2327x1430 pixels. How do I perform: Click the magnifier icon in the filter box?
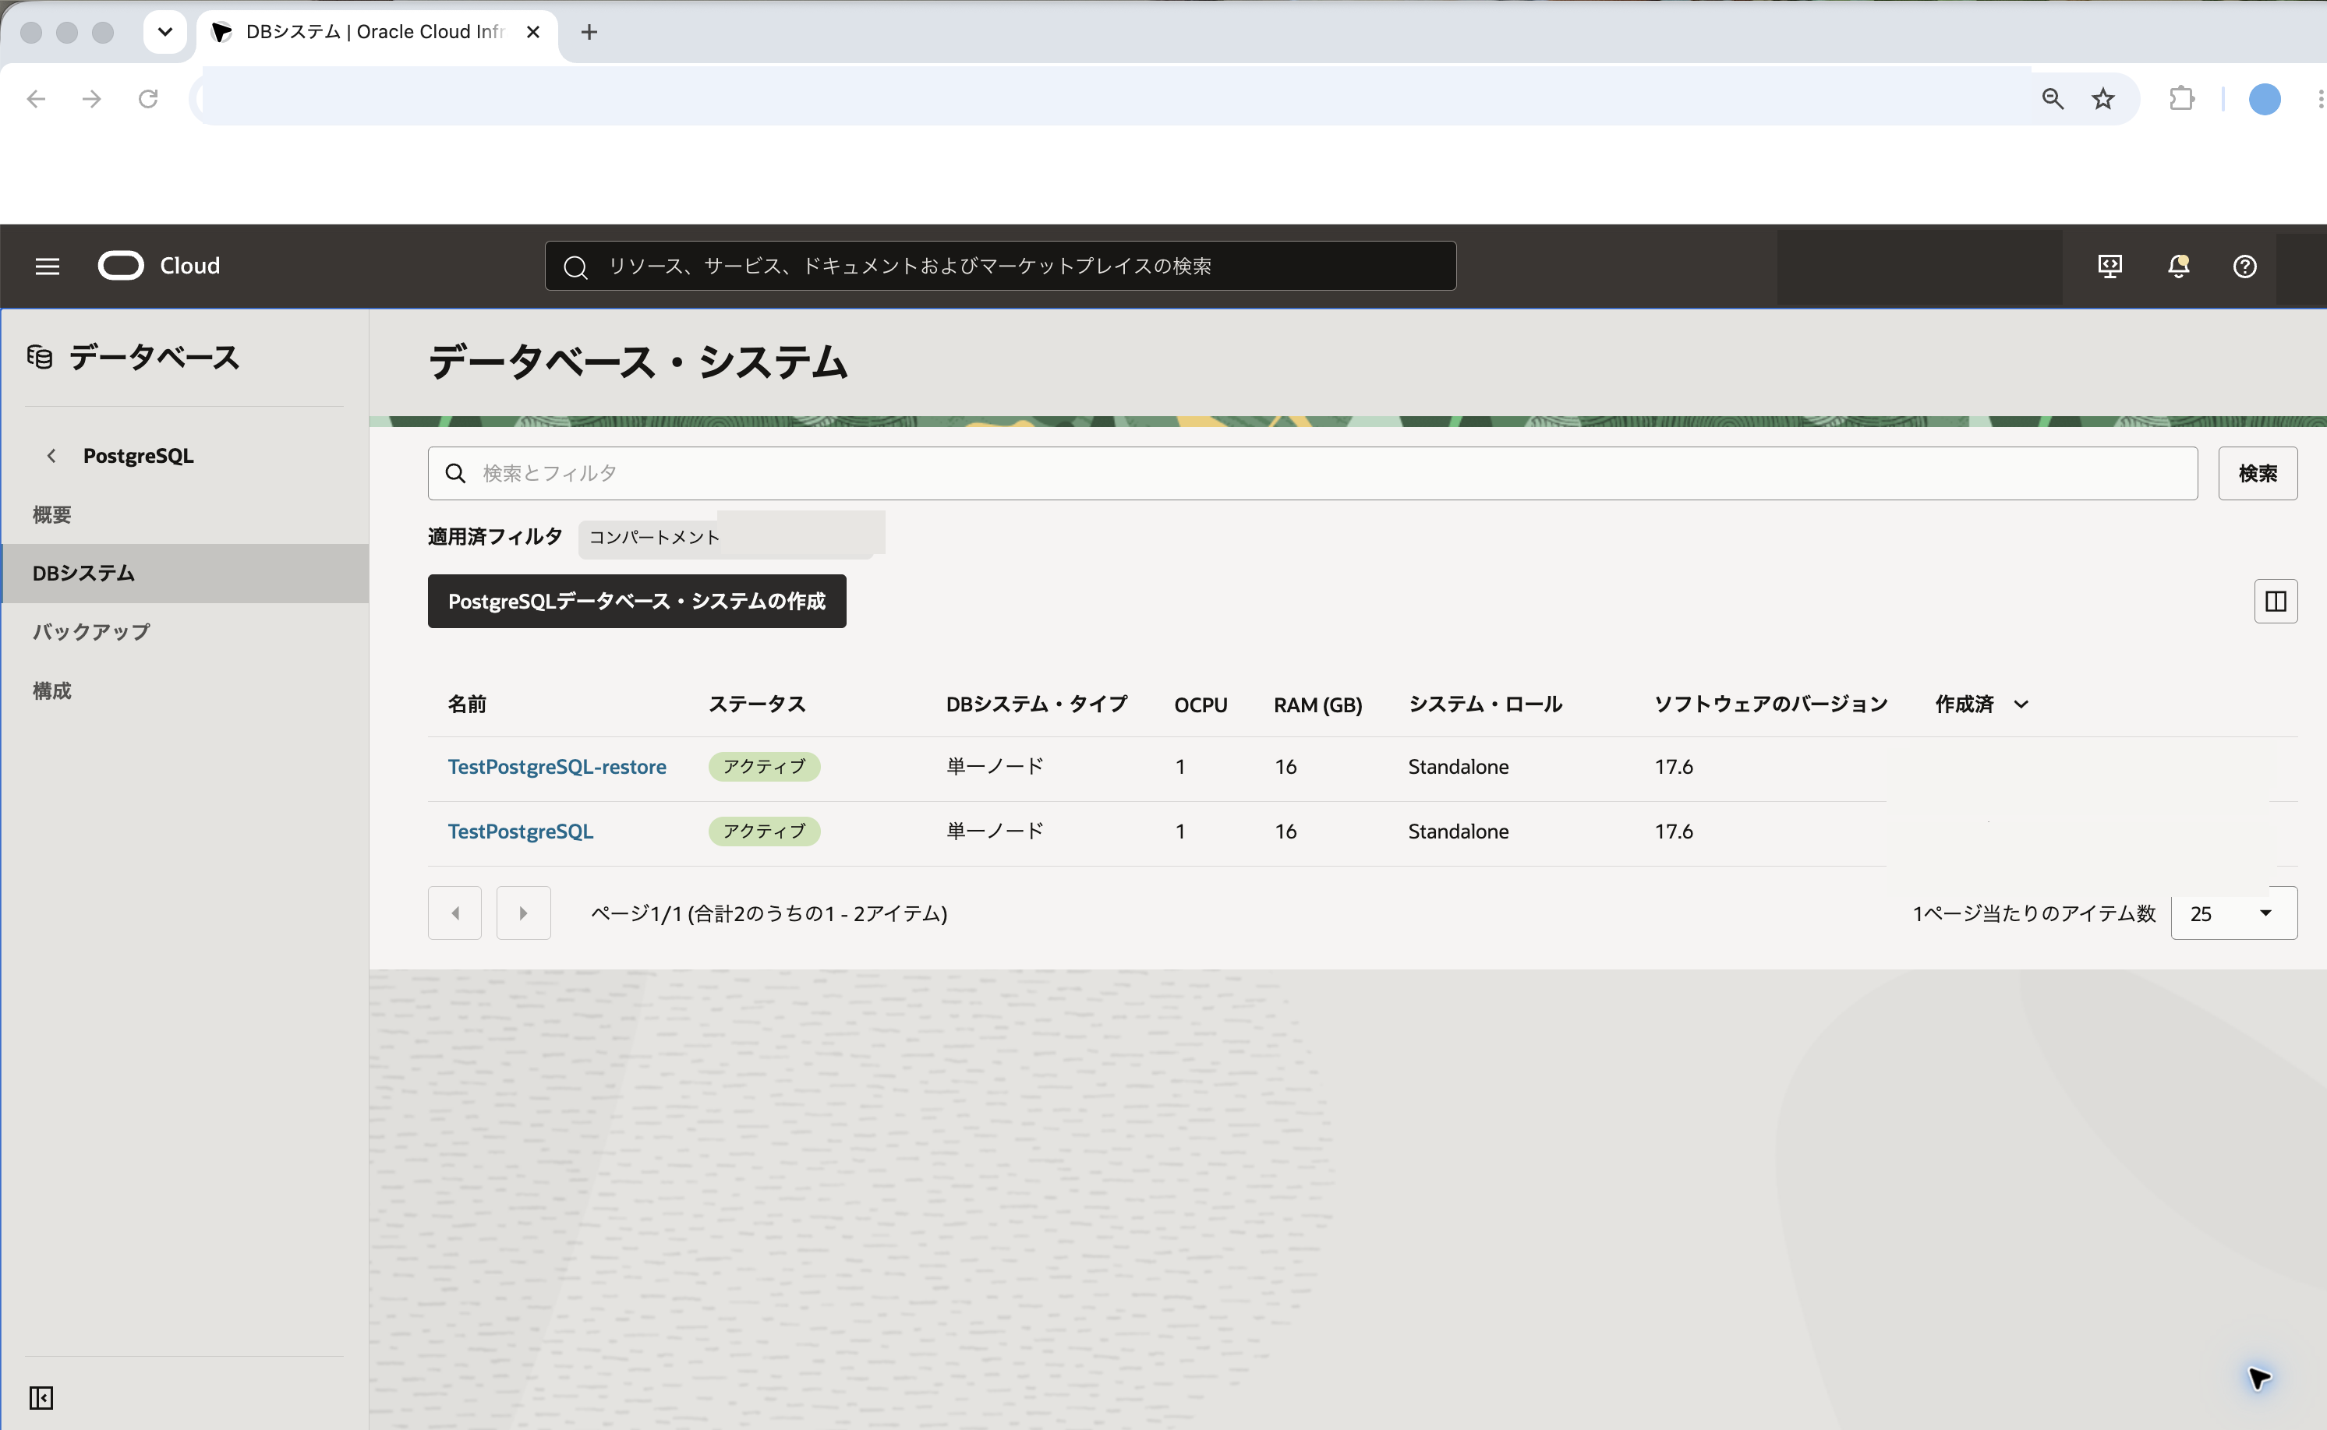(456, 473)
